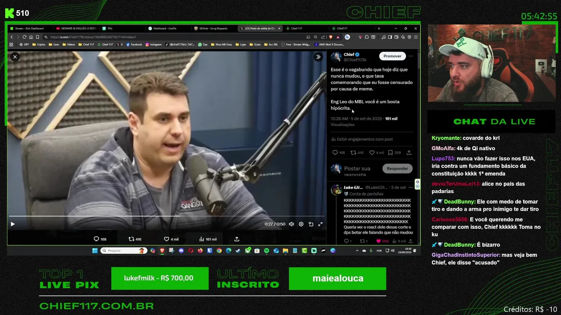Open Chief's profile avatar in the post
The image size is (561, 315).
(336, 57)
